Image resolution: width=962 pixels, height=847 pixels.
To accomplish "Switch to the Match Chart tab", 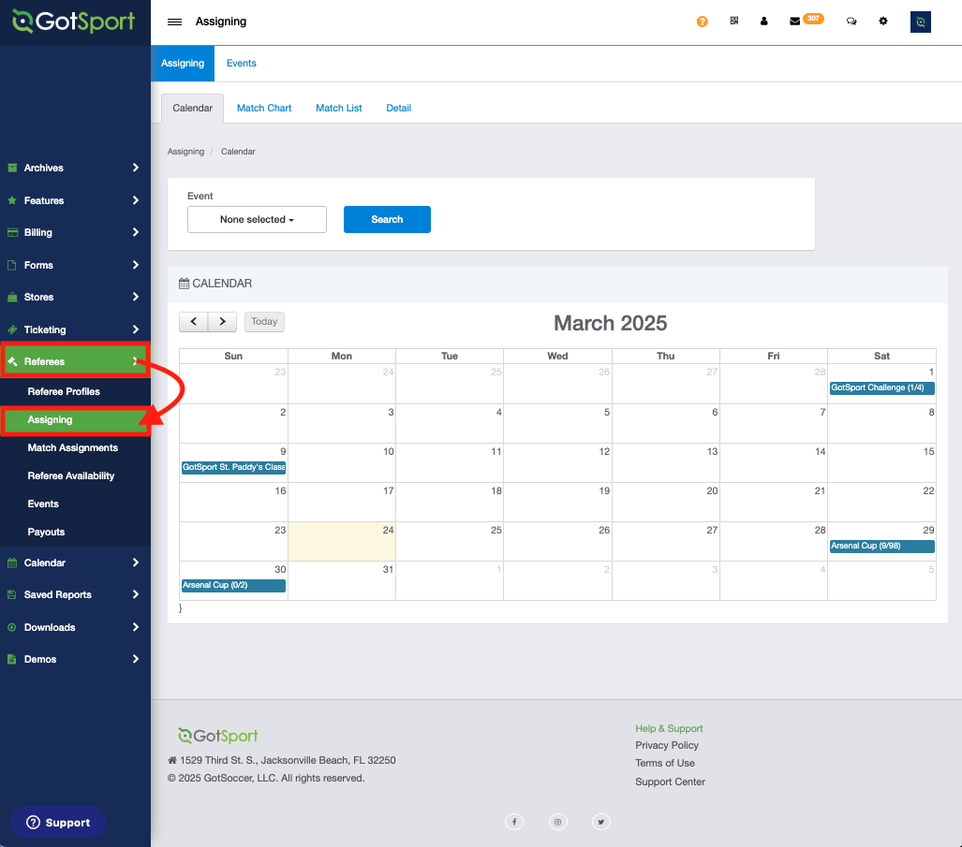I will [264, 108].
